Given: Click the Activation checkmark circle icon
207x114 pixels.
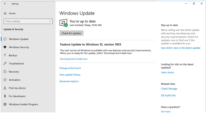Looking at the screenshot, I should coord(5,80).
